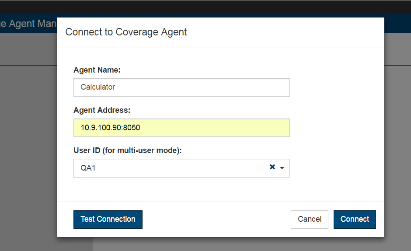
Task: Focus the Agent Name field containing Calculator
Action: point(181,87)
